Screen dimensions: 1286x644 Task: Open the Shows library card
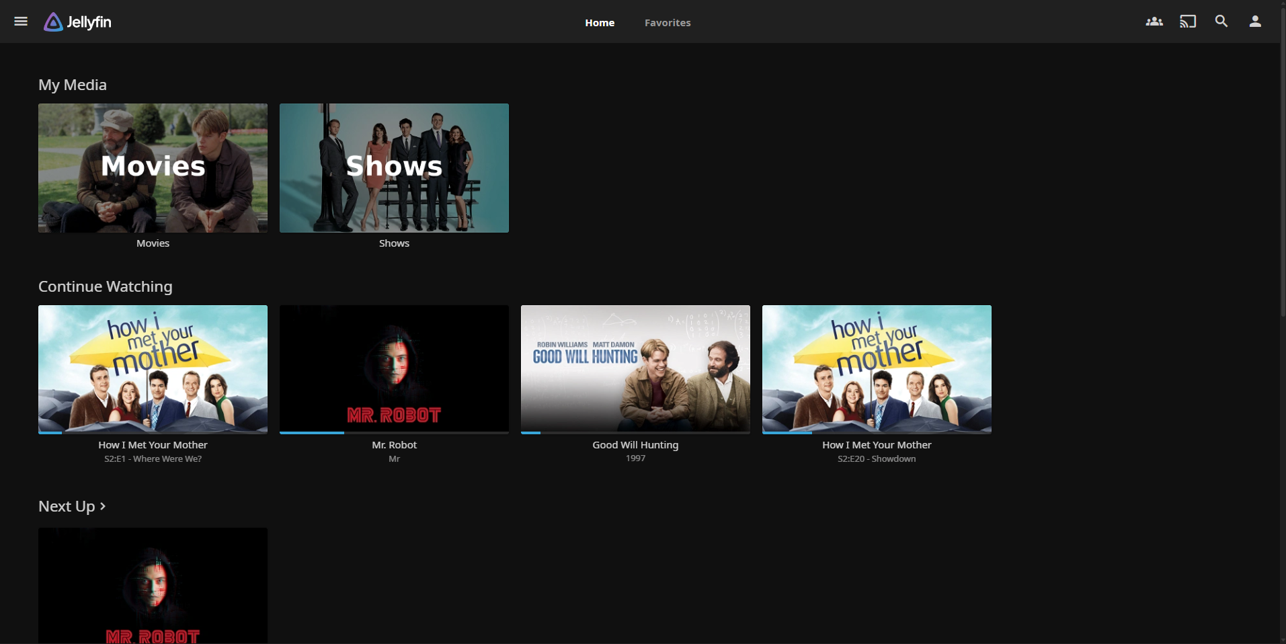(x=394, y=168)
